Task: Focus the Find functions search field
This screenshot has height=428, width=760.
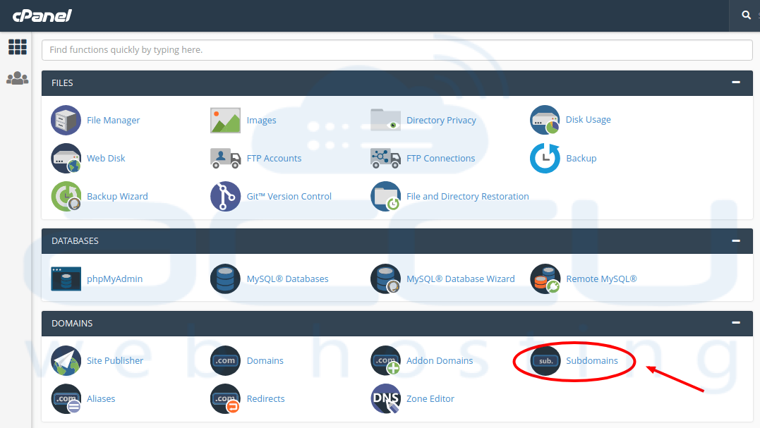Action: 397,50
